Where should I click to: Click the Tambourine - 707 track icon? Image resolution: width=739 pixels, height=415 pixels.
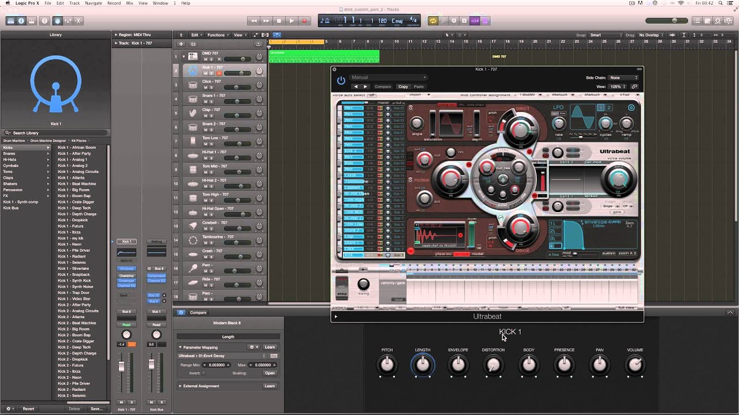193,240
